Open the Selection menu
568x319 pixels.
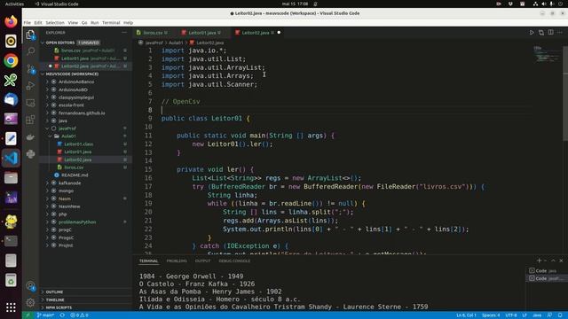point(55,23)
